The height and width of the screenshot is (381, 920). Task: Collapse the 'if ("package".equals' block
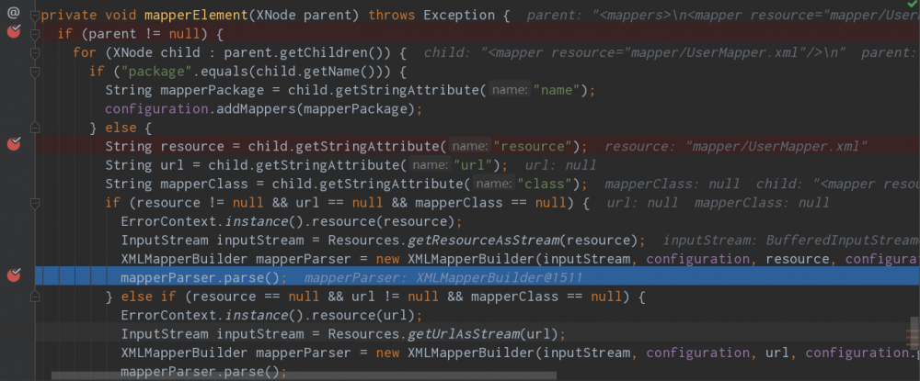(35, 71)
